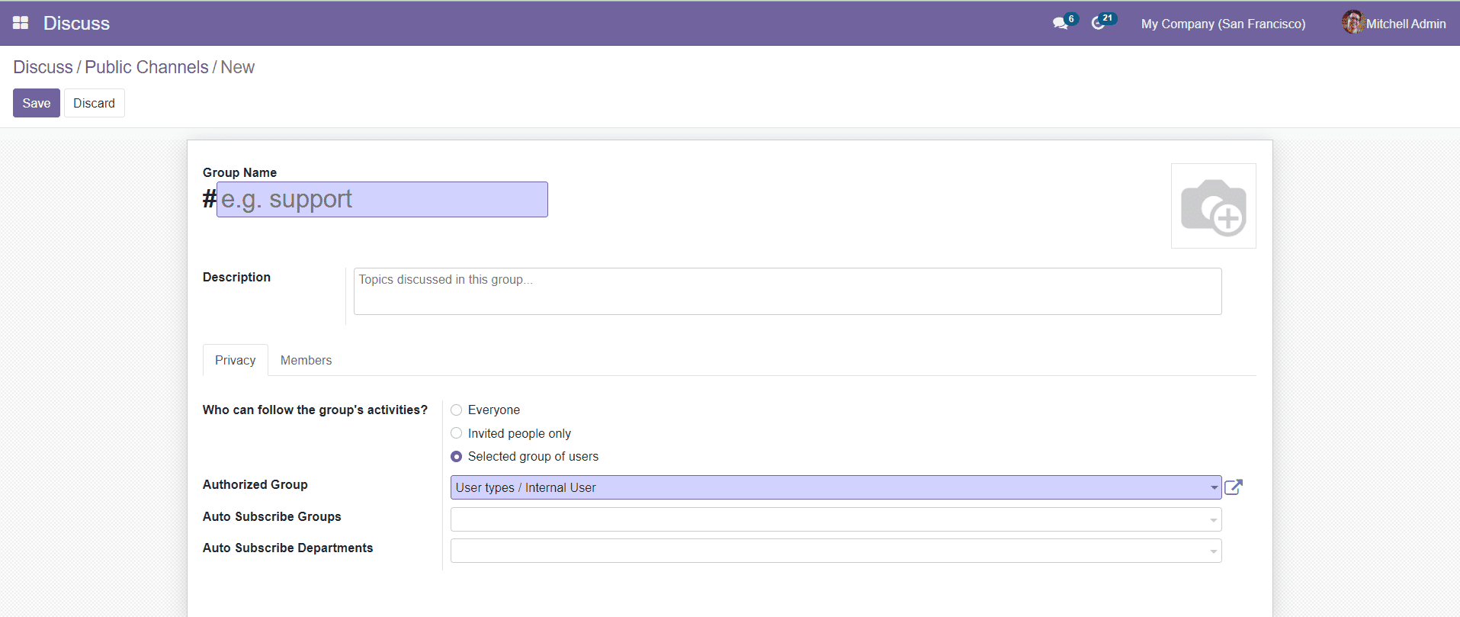This screenshot has width=1460, height=617.
Task: Go to Public Channels breadcrumb
Action: [x=146, y=67]
